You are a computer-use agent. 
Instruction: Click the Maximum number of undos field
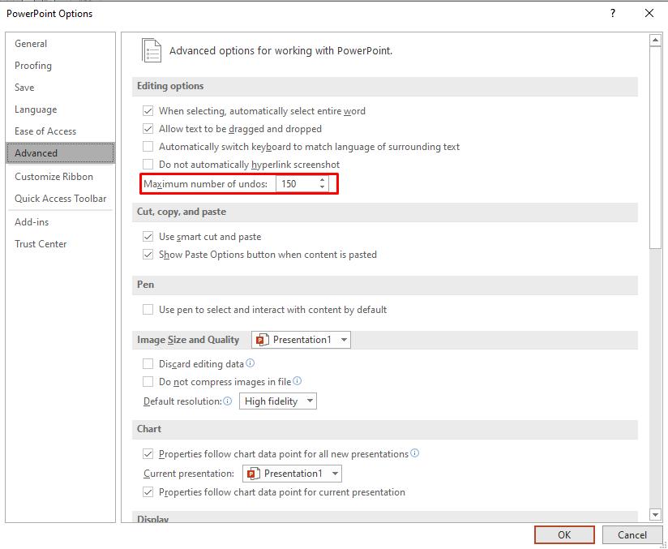pos(295,184)
